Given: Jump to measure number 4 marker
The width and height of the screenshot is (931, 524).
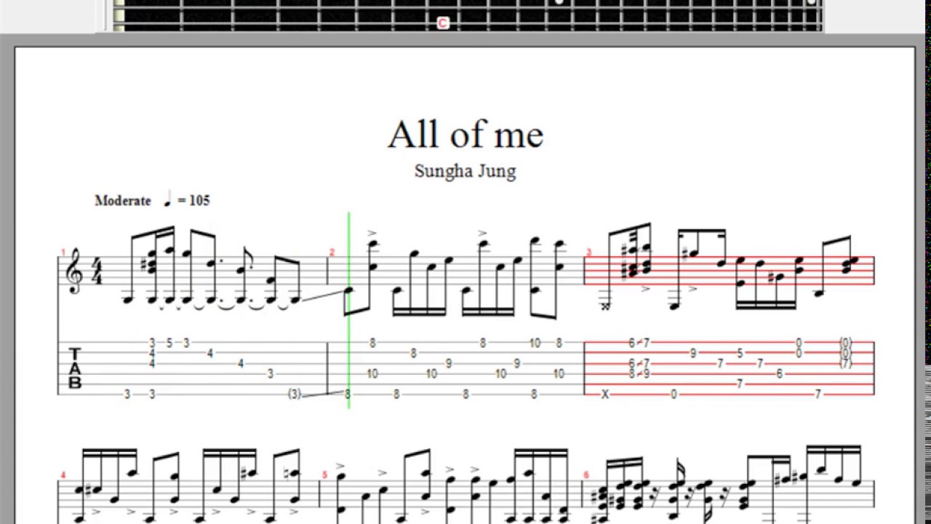Looking at the screenshot, I should pyautogui.click(x=63, y=475).
